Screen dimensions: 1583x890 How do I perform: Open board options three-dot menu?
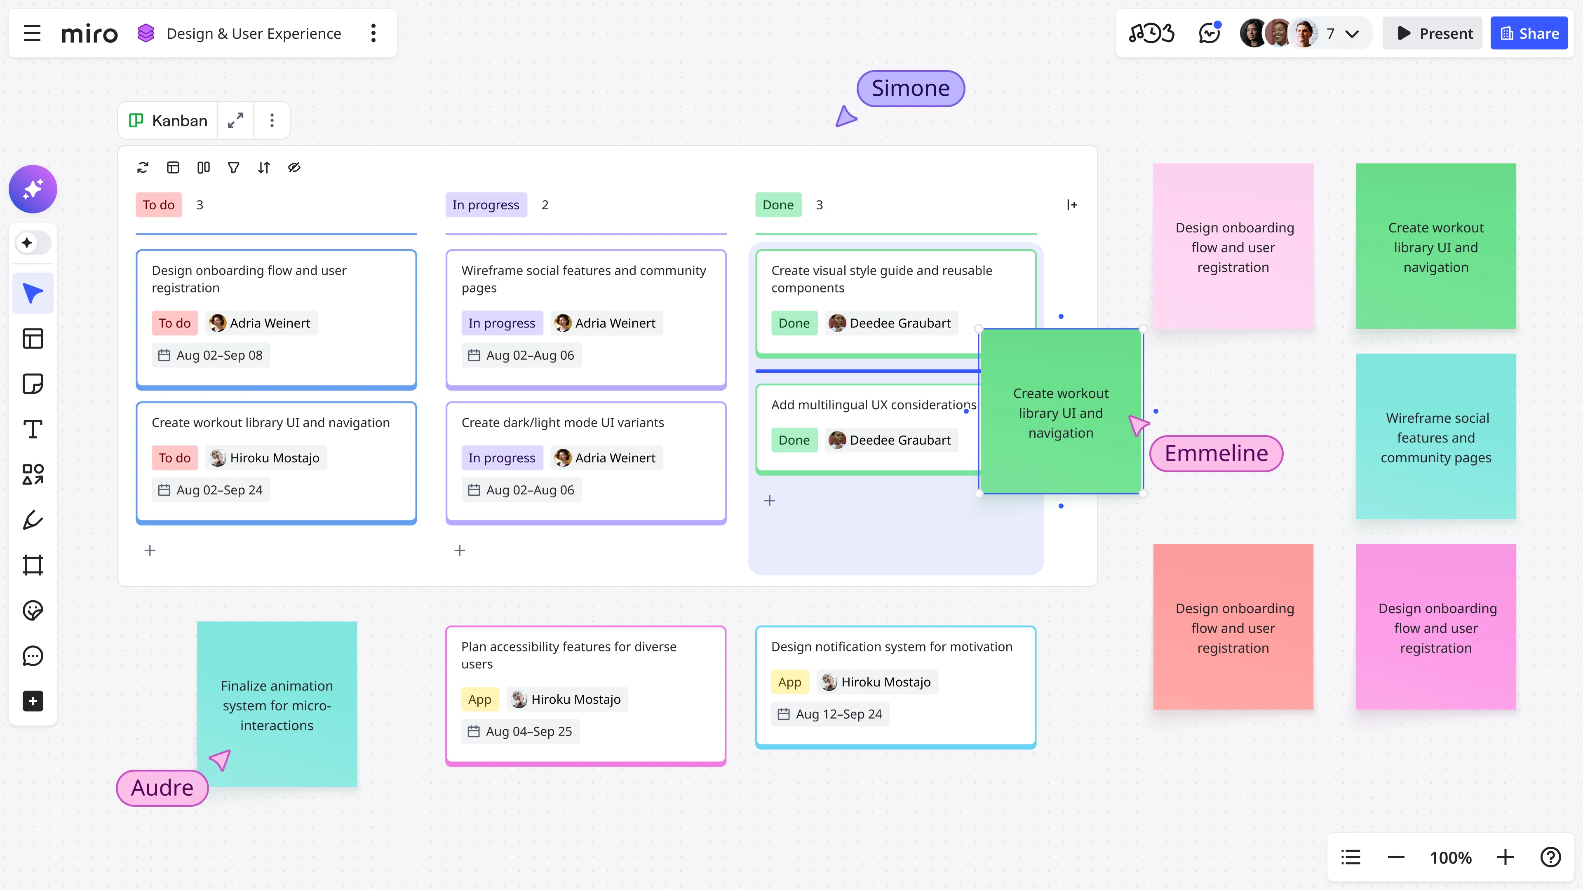pyautogui.click(x=373, y=33)
